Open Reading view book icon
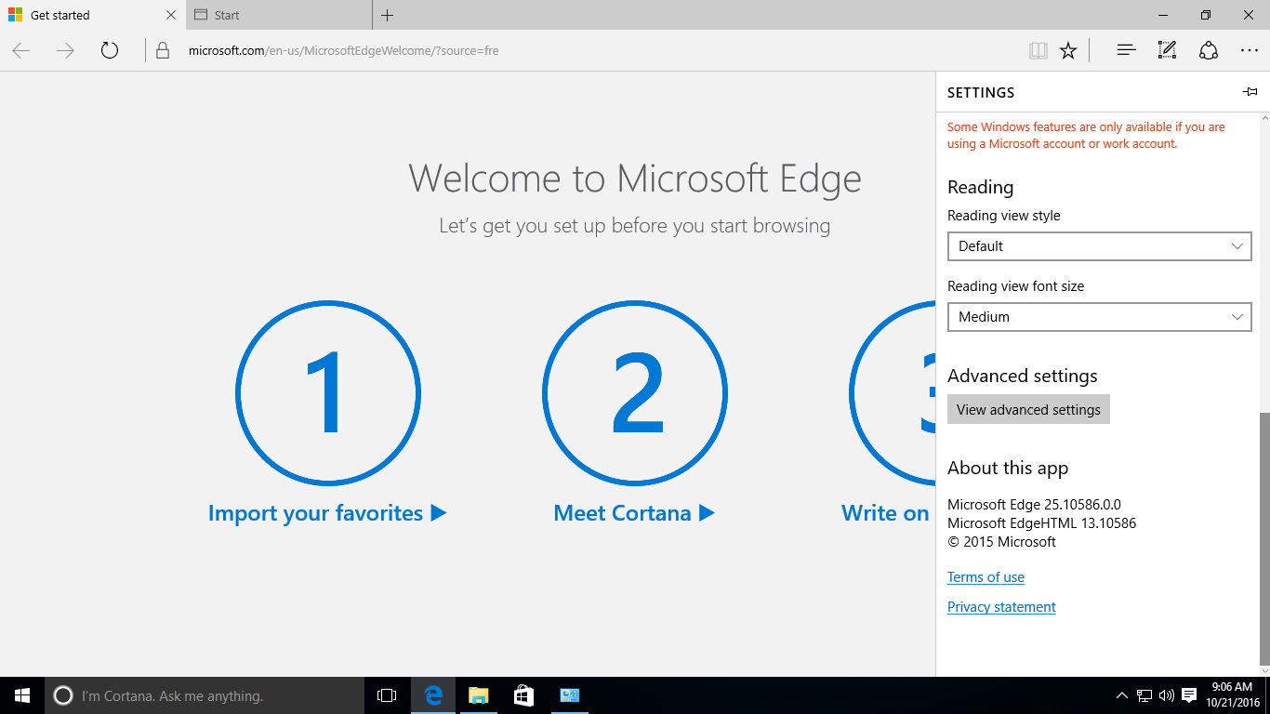The height and width of the screenshot is (714, 1270). pos(1038,51)
